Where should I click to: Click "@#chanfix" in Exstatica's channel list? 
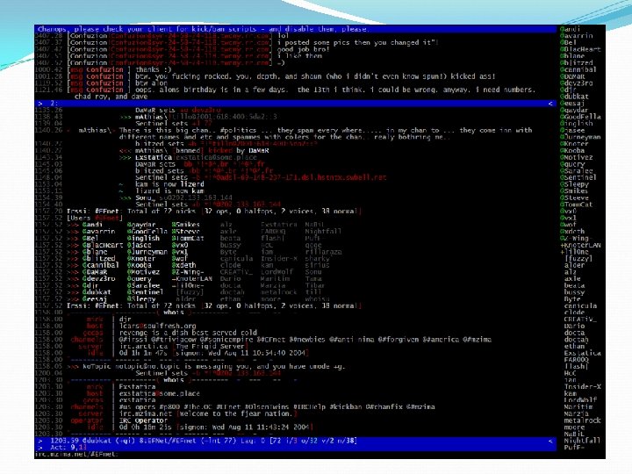coord(384,407)
